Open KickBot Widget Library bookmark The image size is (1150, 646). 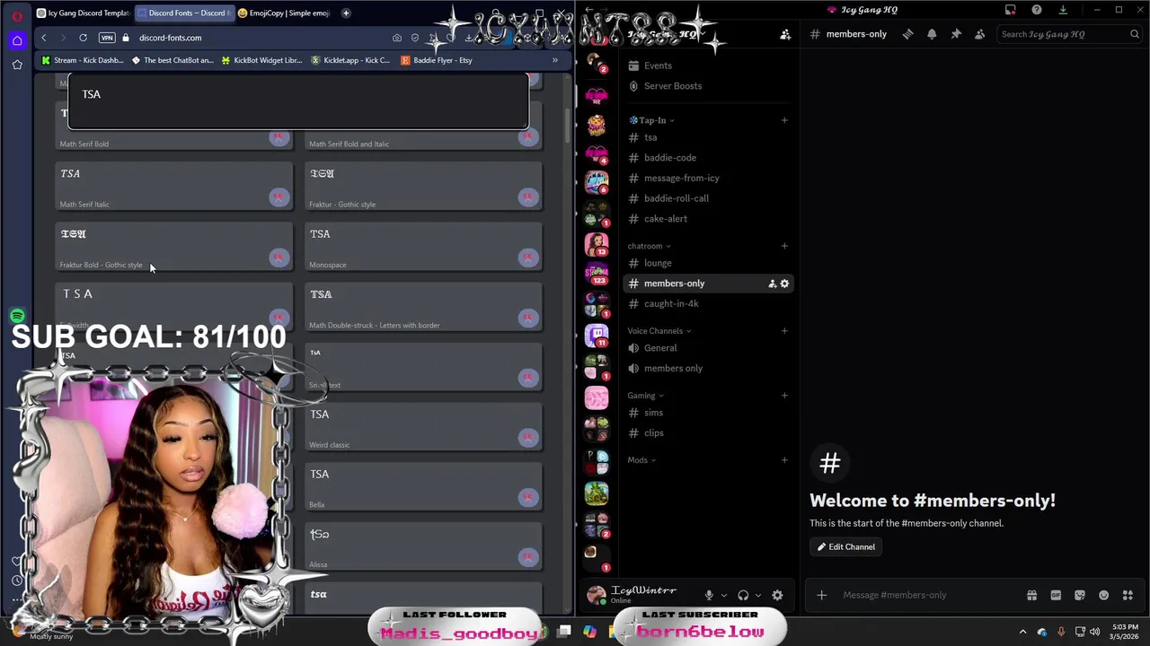click(261, 60)
